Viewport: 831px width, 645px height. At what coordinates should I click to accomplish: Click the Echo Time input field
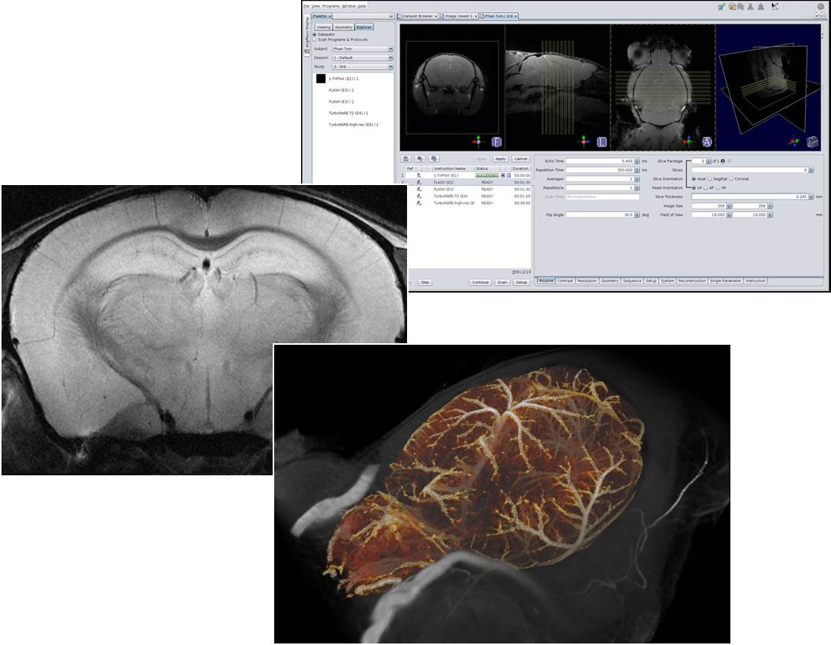click(600, 160)
